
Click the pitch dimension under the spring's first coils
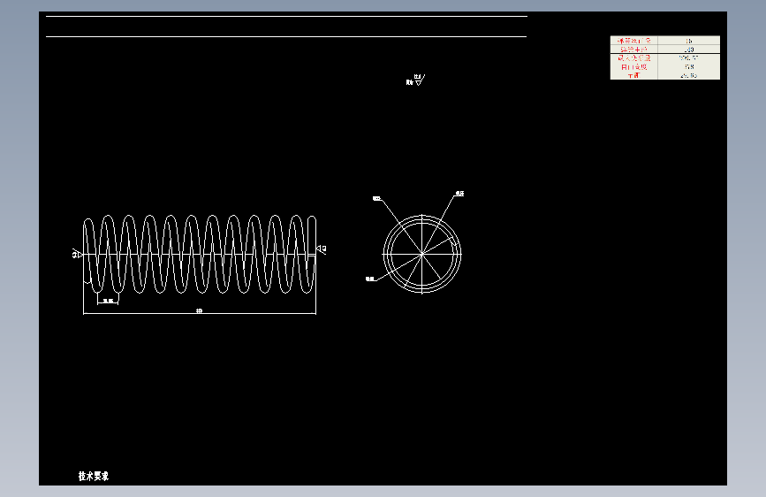click(108, 301)
